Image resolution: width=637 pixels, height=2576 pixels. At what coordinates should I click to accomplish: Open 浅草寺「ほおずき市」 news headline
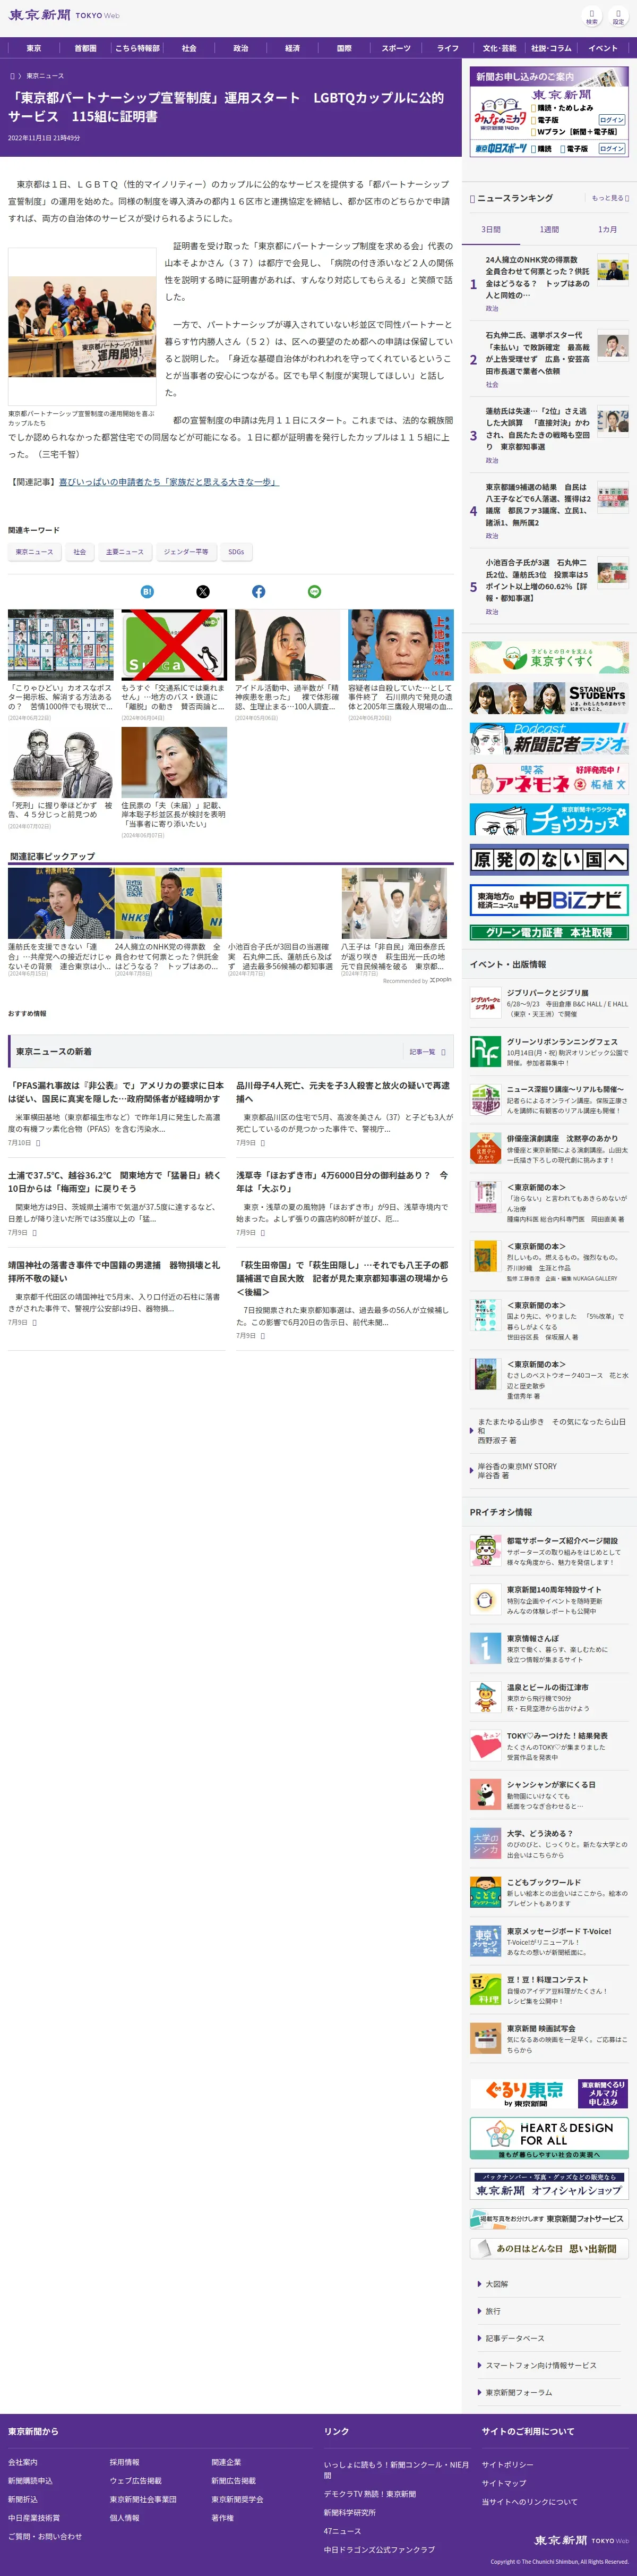coord(342,1182)
